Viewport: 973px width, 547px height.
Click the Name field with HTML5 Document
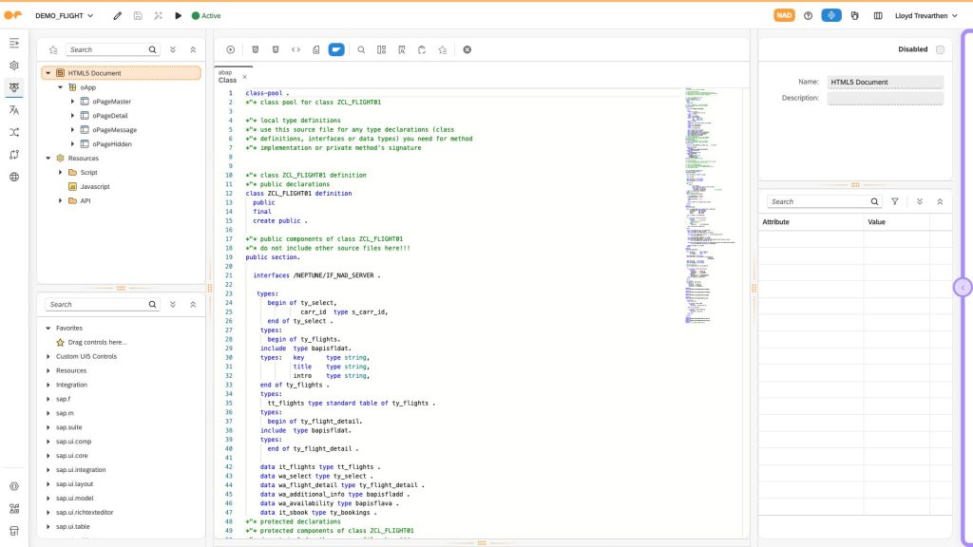pyautogui.click(x=886, y=82)
